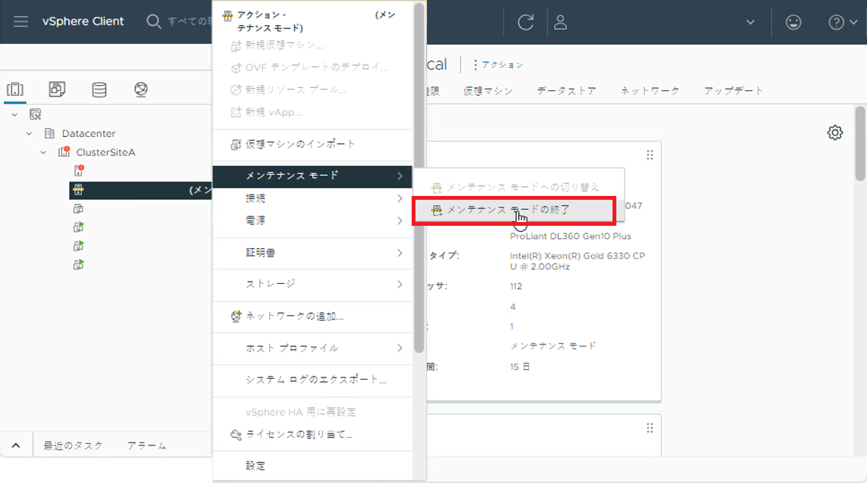Select the host with red alert icon
The height and width of the screenshot is (483, 867).
[x=79, y=171]
